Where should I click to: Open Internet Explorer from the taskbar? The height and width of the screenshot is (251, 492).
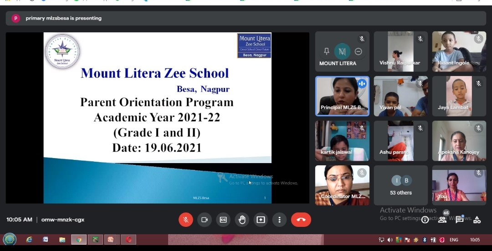[29, 240]
